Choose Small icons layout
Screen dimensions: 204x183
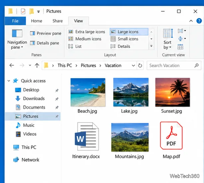124,39
